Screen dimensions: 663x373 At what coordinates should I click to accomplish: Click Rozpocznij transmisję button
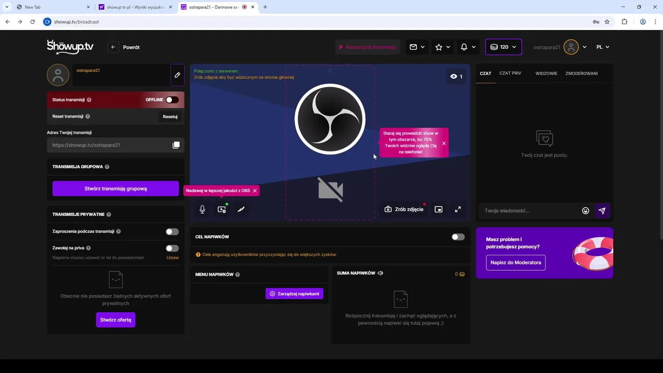[368, 47]
